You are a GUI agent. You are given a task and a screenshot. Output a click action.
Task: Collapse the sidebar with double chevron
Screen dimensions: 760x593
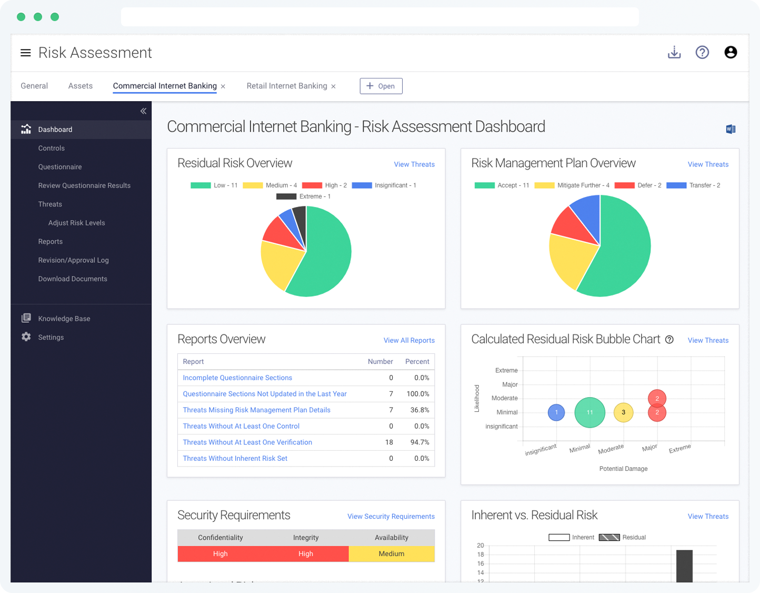point(143,111)
